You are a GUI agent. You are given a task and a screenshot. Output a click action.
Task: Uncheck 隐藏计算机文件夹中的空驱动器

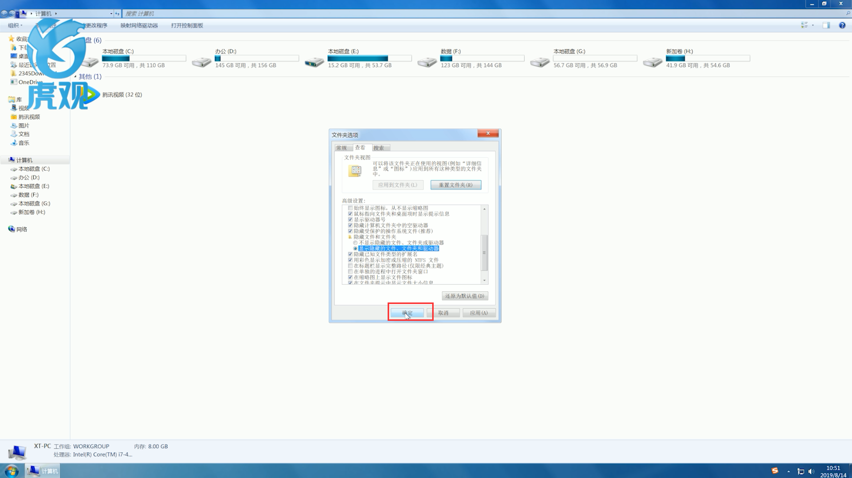(350, 225)
